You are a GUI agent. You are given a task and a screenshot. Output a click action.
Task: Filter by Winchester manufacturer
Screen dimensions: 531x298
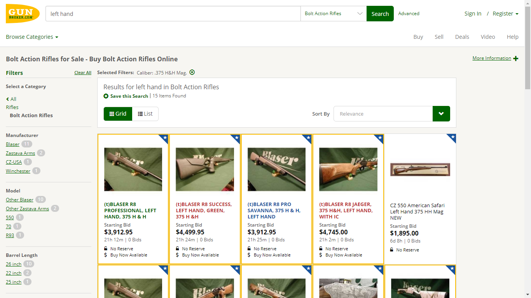18,171
